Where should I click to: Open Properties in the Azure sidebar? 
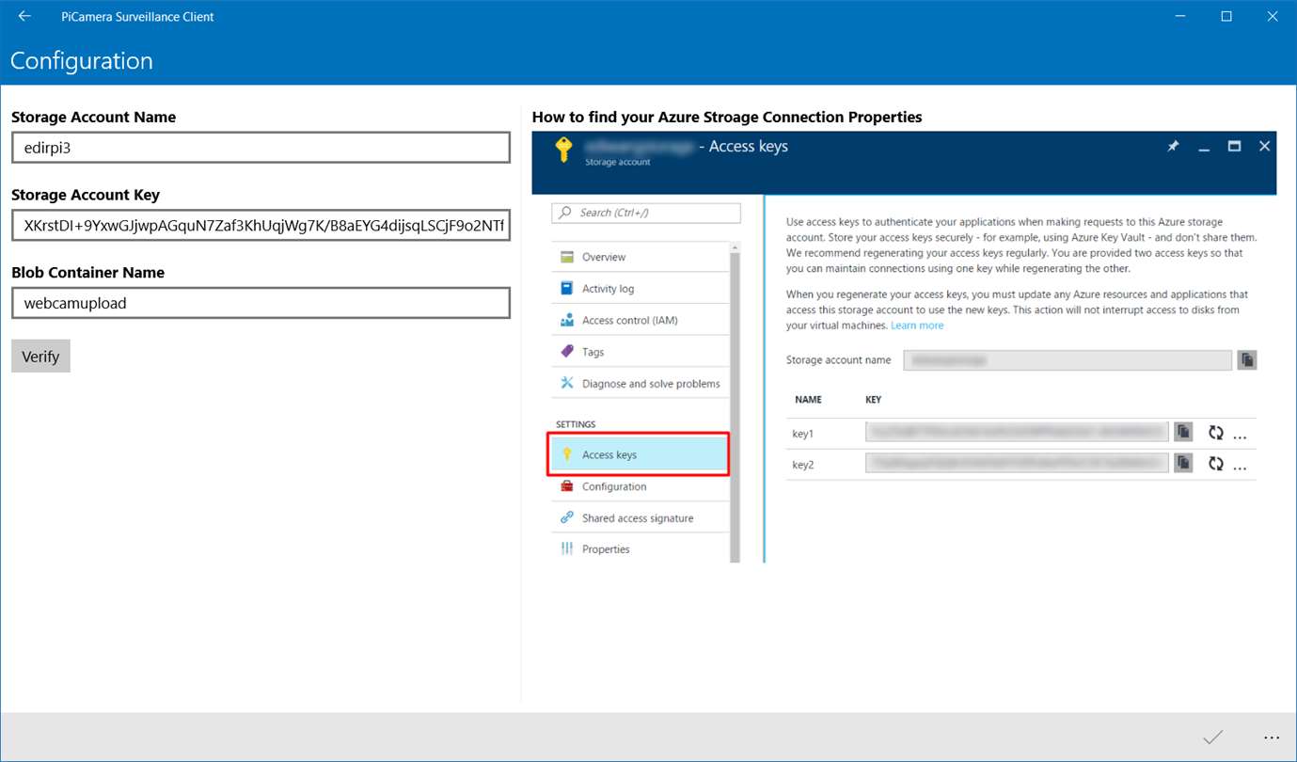pyautogui.click(x=640, y=549)
